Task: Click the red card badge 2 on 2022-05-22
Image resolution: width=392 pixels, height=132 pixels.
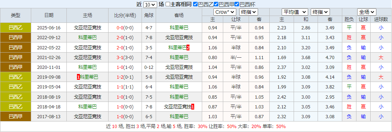Action: point(188,48)
